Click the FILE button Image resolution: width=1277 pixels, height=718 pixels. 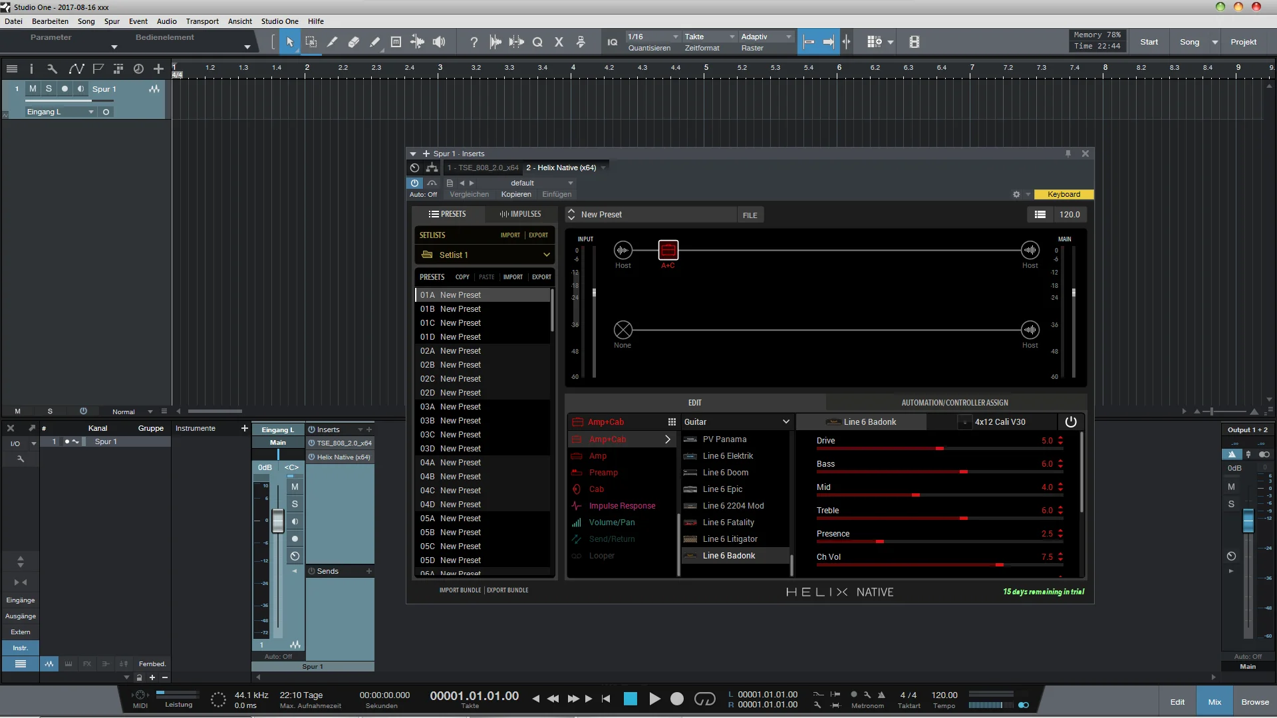click(x=750, y=215)
